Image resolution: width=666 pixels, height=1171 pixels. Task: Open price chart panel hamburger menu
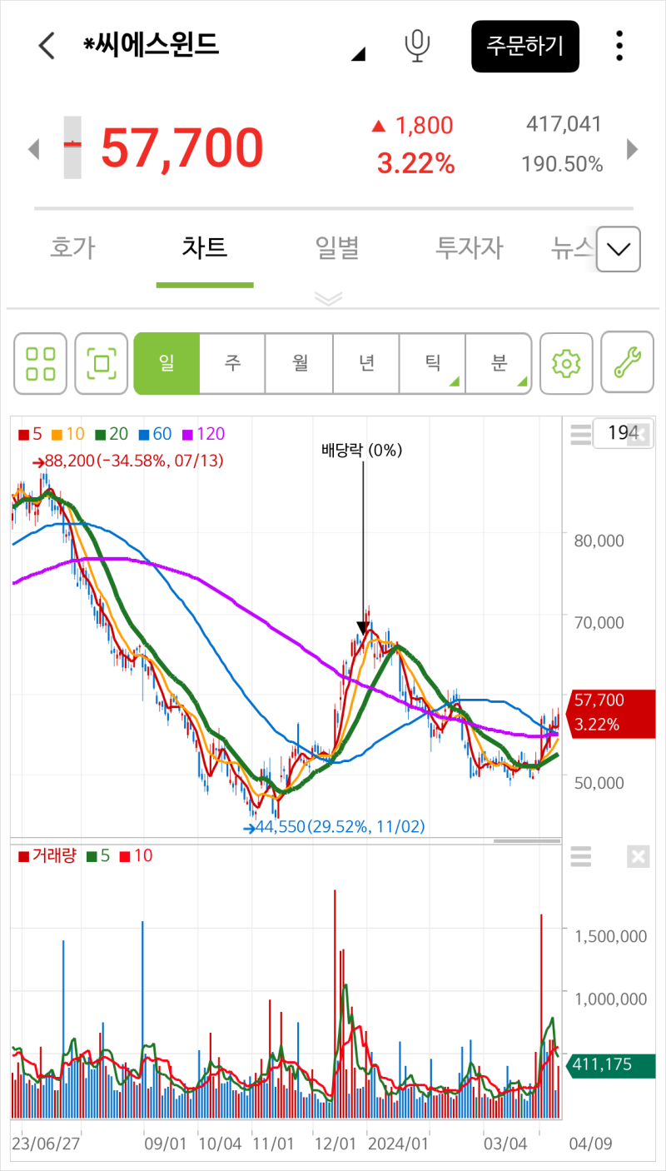[580, 433]
